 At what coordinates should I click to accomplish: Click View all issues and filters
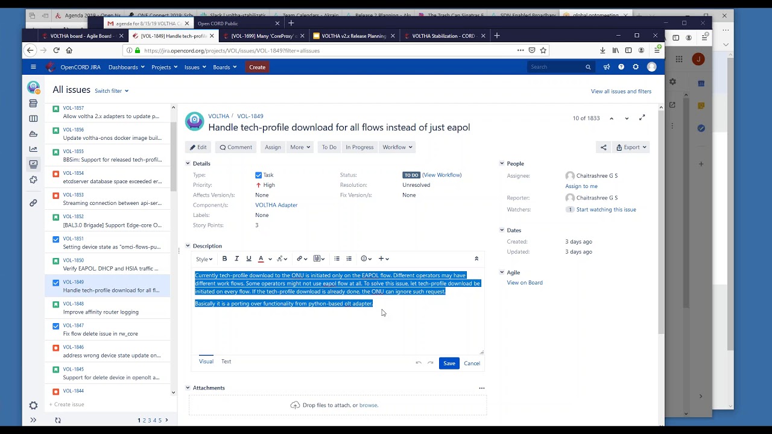coord(621,92)
